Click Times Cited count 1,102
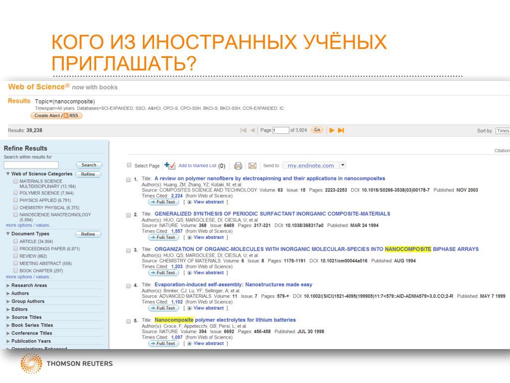 tap(177, 302)
